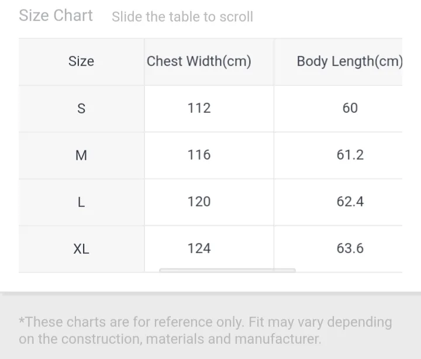Click the reference-only disclaimer text

coord(205,330)
